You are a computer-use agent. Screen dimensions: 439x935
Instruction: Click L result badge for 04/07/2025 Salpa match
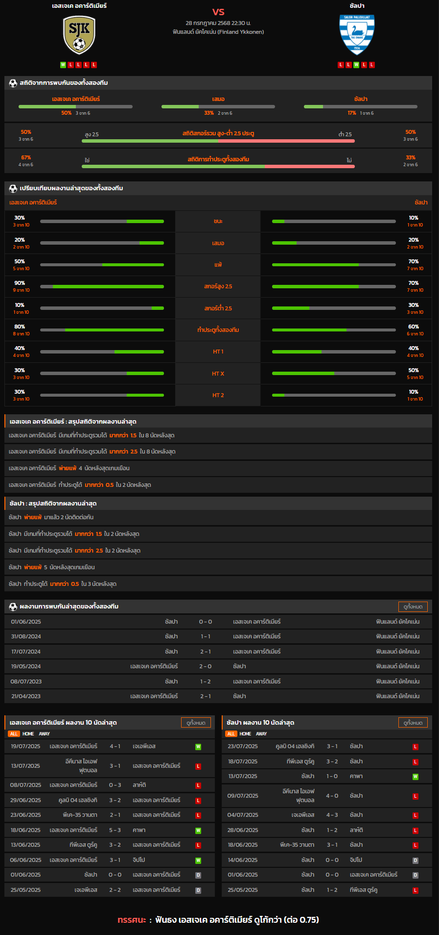tap(416, 815)
